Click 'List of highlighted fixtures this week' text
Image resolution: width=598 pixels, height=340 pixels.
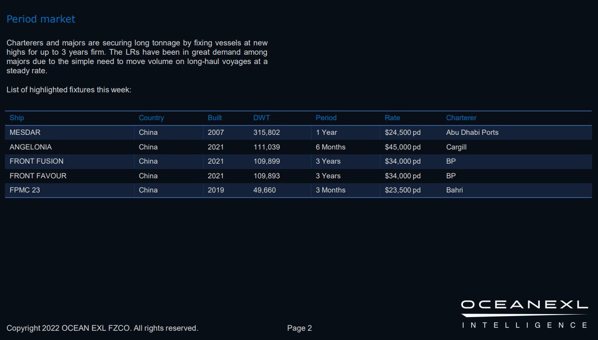pos(69,90)
